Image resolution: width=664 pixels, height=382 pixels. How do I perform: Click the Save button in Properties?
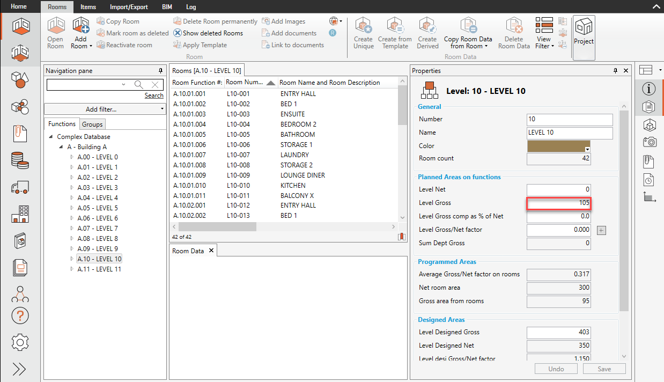tap(604, 369)
